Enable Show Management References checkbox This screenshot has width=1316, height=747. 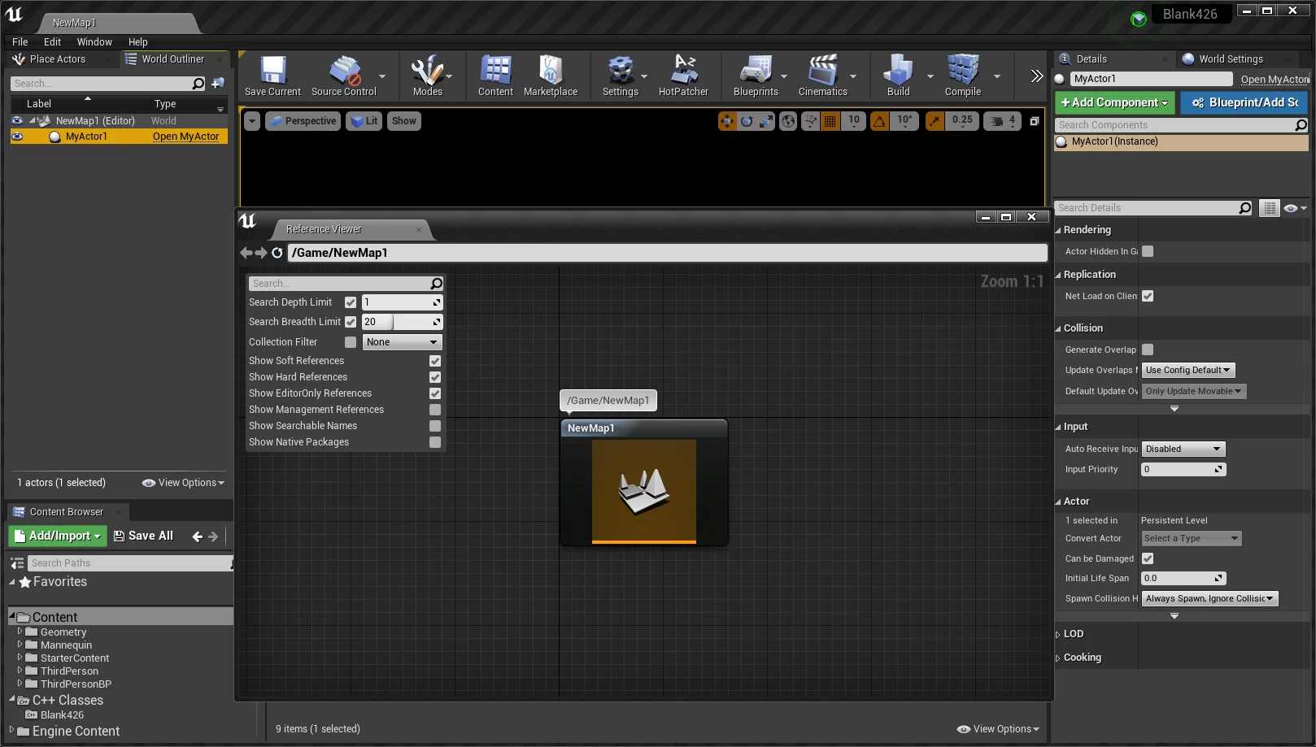pos(435,410)
